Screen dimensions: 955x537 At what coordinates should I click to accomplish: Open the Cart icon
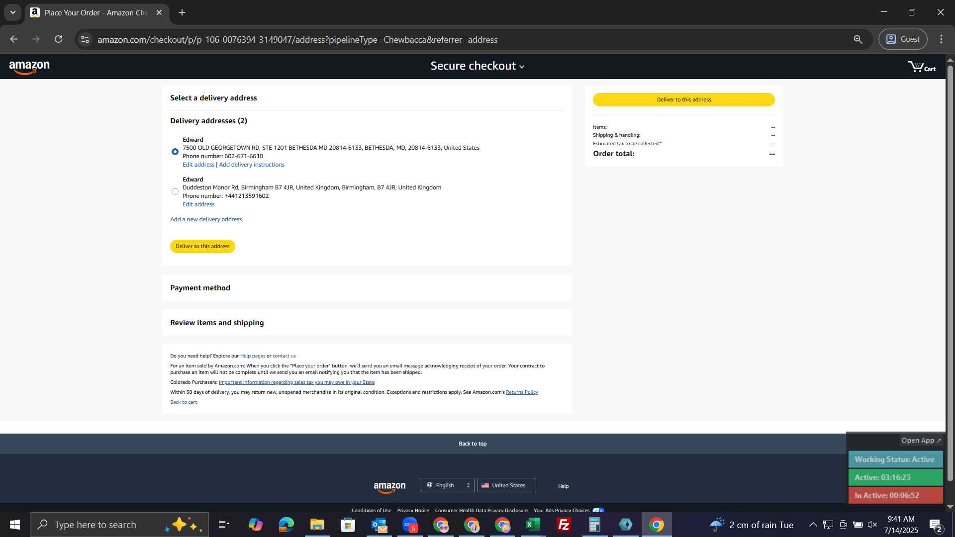click(x=922, y=67)
